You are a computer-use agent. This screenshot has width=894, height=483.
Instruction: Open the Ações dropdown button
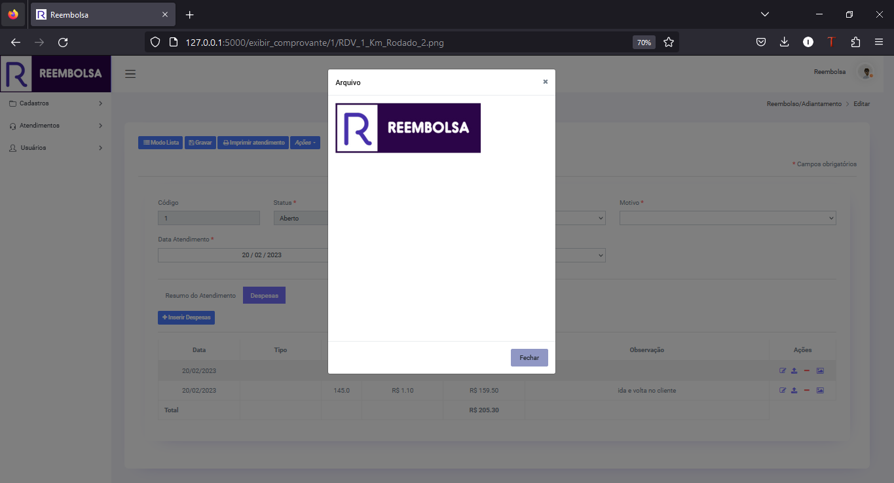click(x=305, y=142)
